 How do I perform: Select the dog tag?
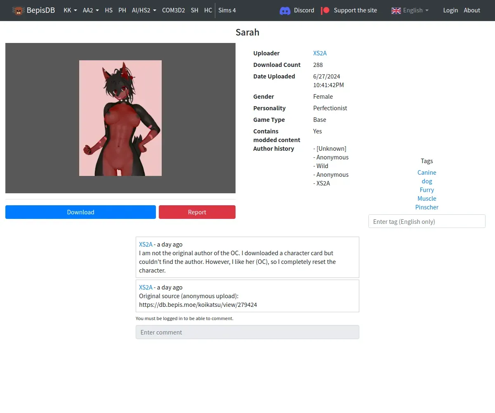click(427, 181)
